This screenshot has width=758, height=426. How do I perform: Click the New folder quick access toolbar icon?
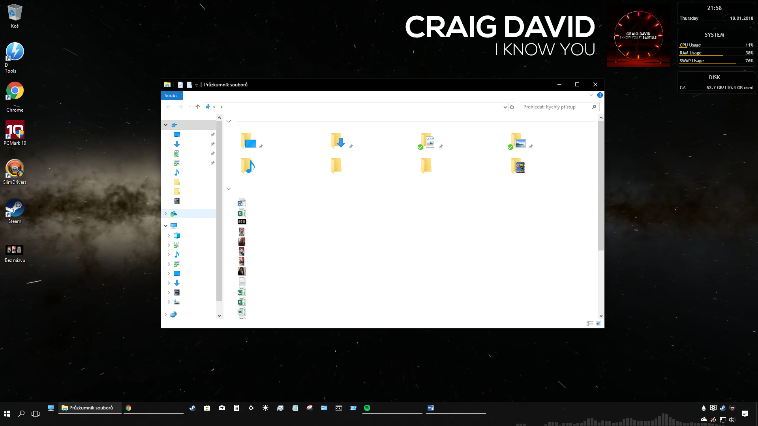click(189, 84)
